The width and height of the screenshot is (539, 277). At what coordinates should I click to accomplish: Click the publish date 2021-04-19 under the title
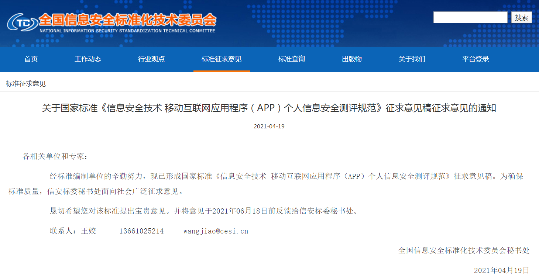(x=269, y=126)
